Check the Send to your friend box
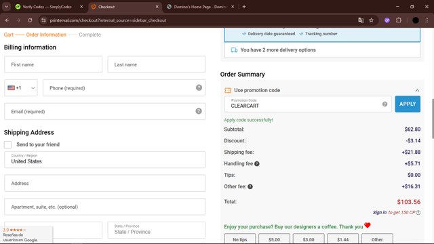The width and height of the screenshot is (434, 244). (x=7, y=144)
